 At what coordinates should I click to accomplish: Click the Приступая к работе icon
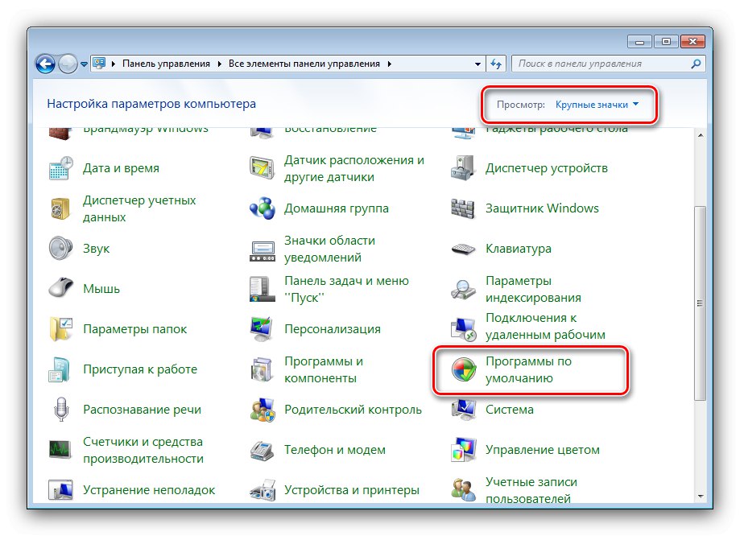(60, 369)
